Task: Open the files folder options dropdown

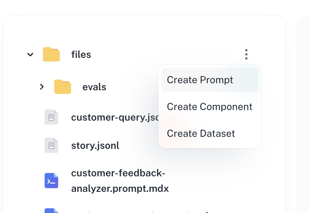Action: [246, 54]
